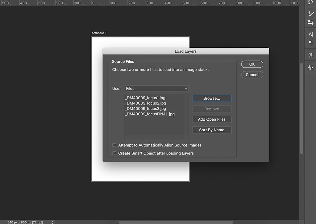Enable Attempt to Automatically Align Source Images
The height and width of the screenshot is (224, 316).
coord(114,145)
